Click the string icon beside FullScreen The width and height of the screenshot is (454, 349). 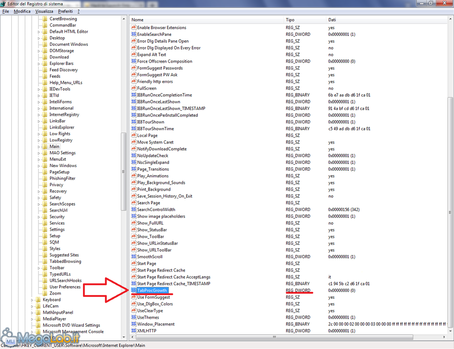pyautogui.click(x=133, y=88)
